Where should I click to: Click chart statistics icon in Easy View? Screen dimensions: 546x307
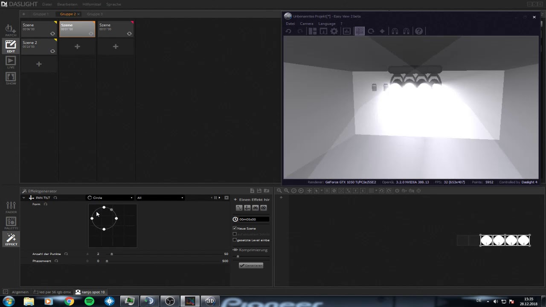[x=347, y=31]
